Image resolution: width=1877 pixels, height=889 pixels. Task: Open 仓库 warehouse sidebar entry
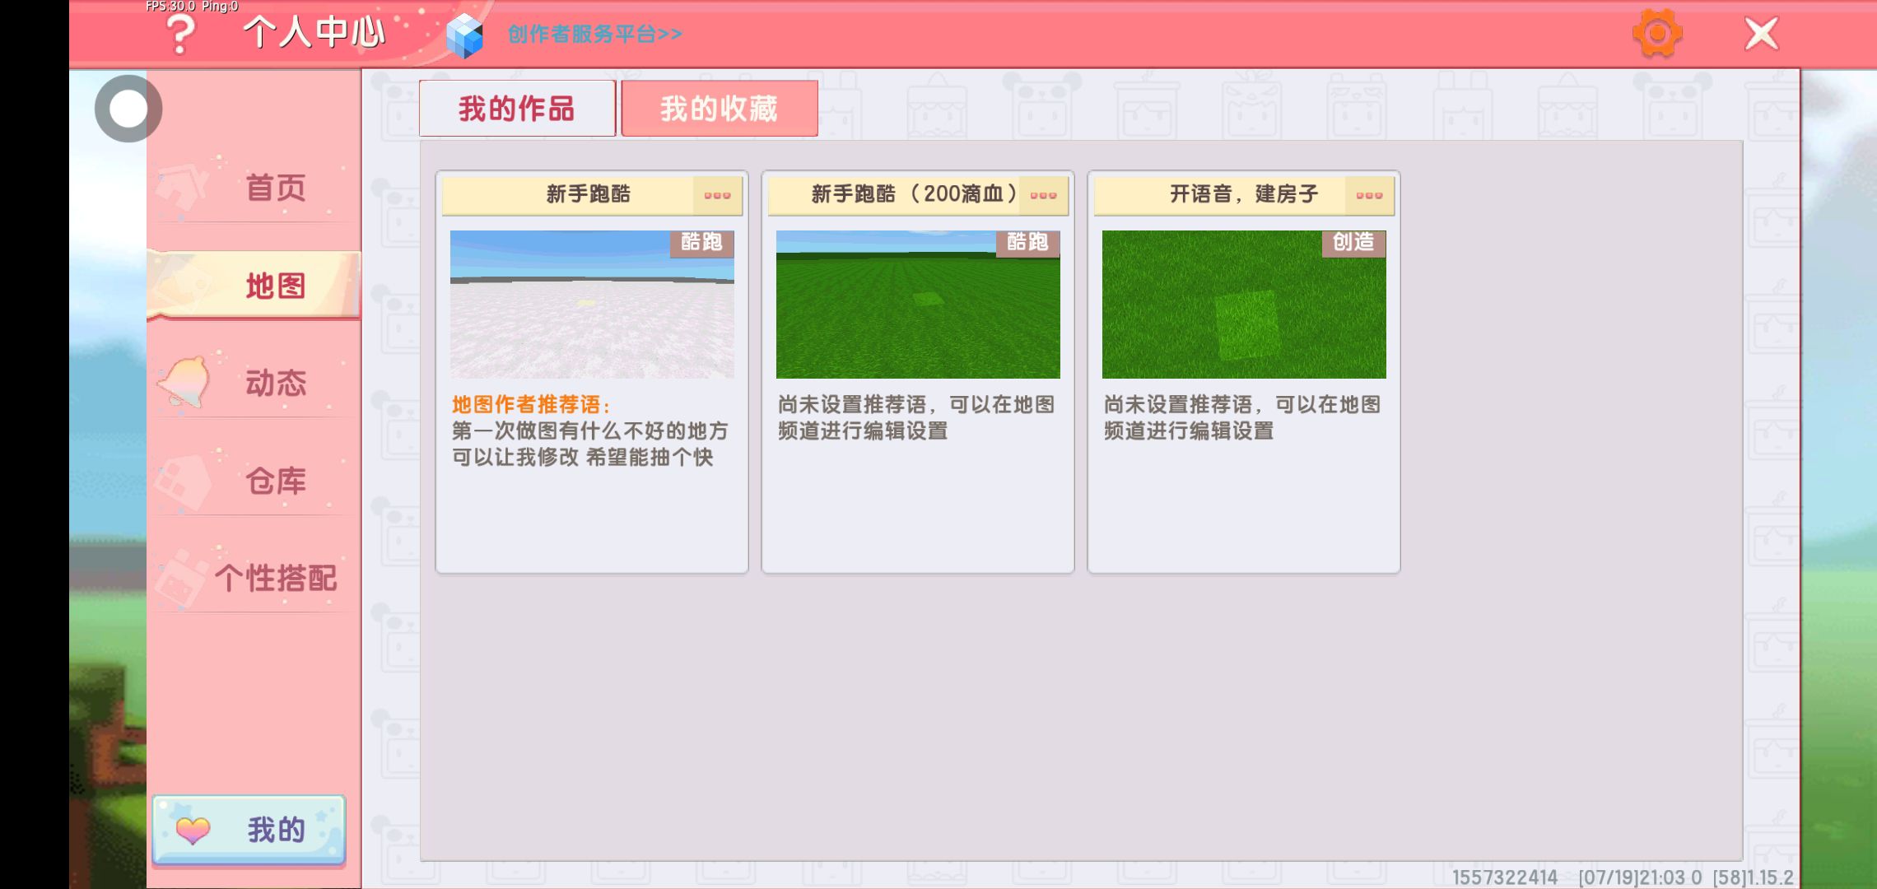(255, 480)
